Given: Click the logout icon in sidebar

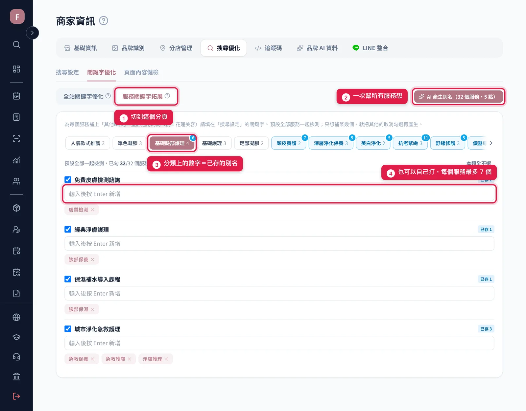Looking at the screenshot, I should (x=16, y=396).
